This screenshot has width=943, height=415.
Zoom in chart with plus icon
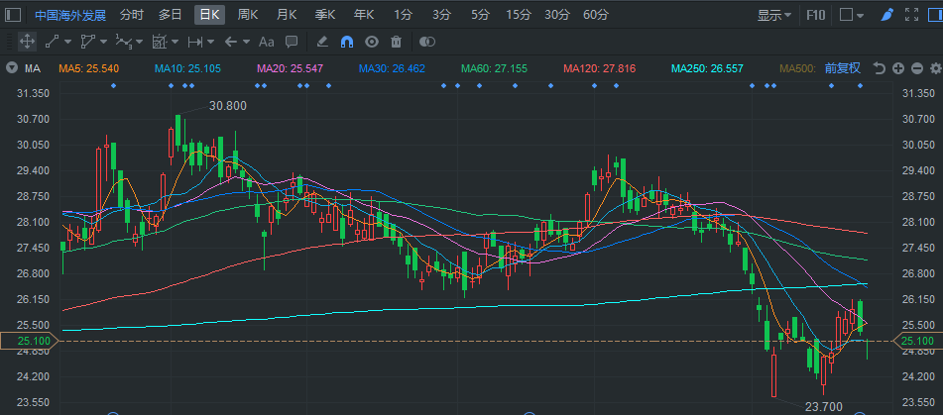(898, 68)
